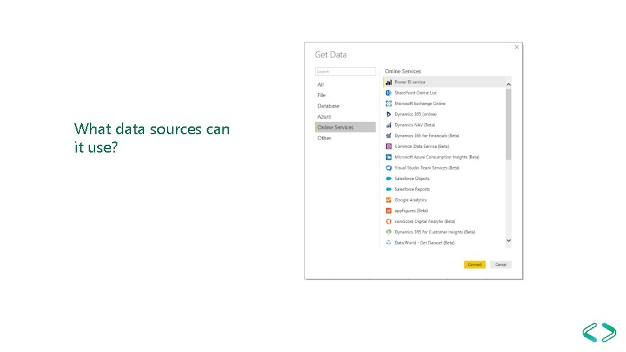The width and height of the screenshot is (626, 352).
Task: Select 'Microsoft Azure Consumption Insights (Beta)' text
Action: [x=437, y=157]
